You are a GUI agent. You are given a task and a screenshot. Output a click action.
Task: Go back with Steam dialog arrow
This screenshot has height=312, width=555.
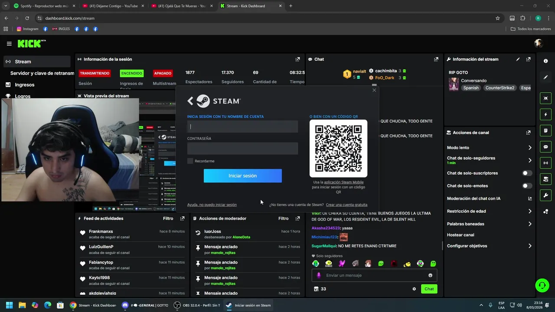pyautogui.click(x=190, y=101)
